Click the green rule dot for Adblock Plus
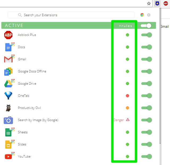The height and width of the screenshot is (165, 170). (127, 35)
